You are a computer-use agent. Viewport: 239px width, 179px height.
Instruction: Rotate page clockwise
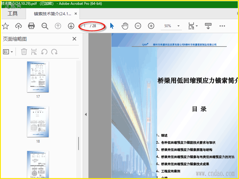tap(54, 52)
